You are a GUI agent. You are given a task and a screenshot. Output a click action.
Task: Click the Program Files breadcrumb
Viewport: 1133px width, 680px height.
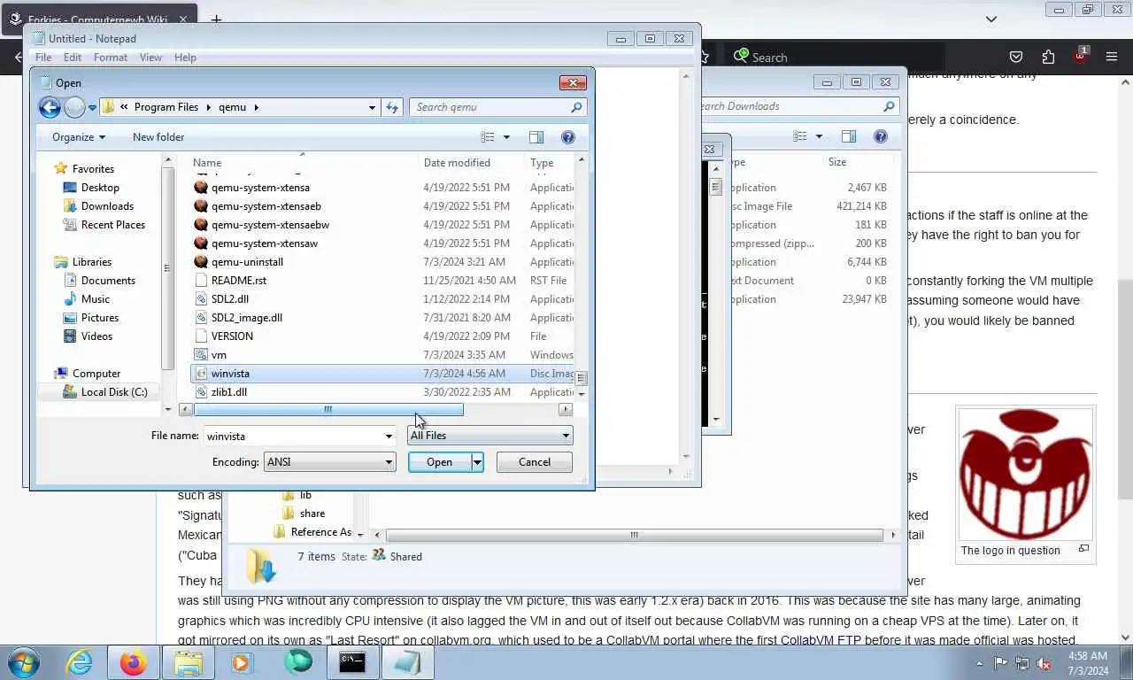(x=166, y=107)
